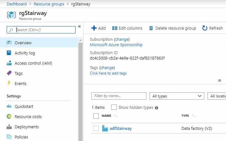Check the adfStairway row checkbox

tap(96, 128)
